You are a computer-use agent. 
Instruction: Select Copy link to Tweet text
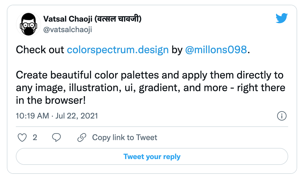tap(125, 137)
